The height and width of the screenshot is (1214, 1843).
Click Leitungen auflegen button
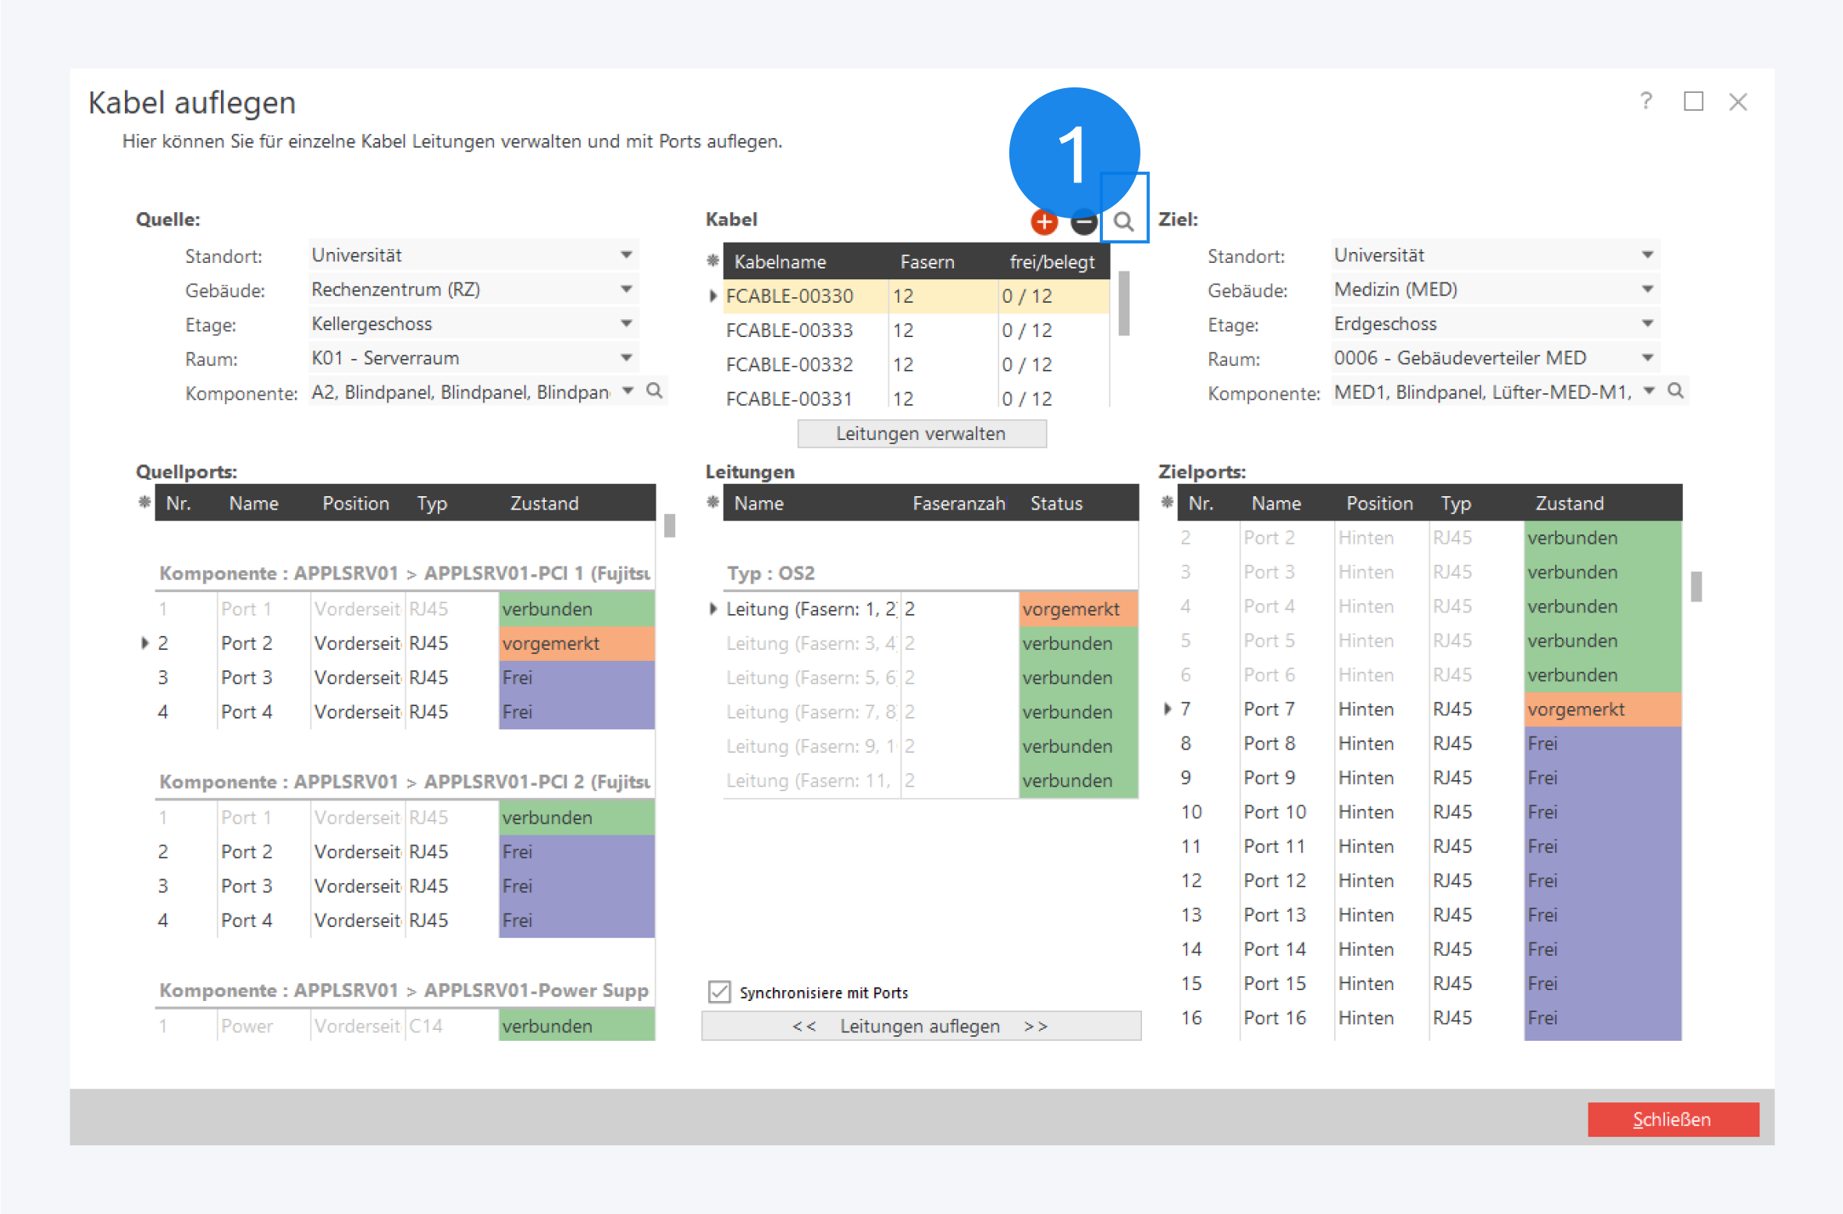921,1026
